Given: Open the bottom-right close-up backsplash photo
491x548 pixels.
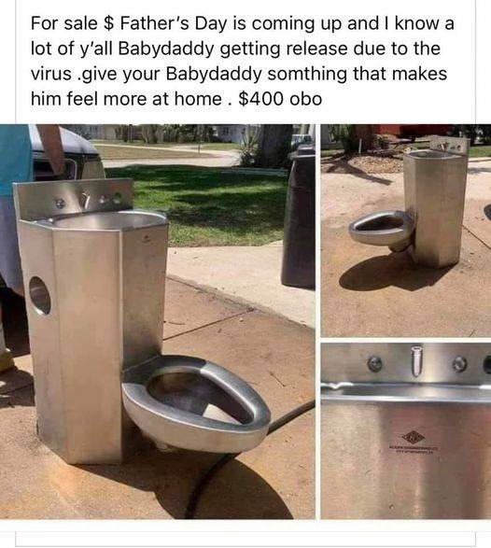Looking at the screenshot, I should [x=406, y=431].
